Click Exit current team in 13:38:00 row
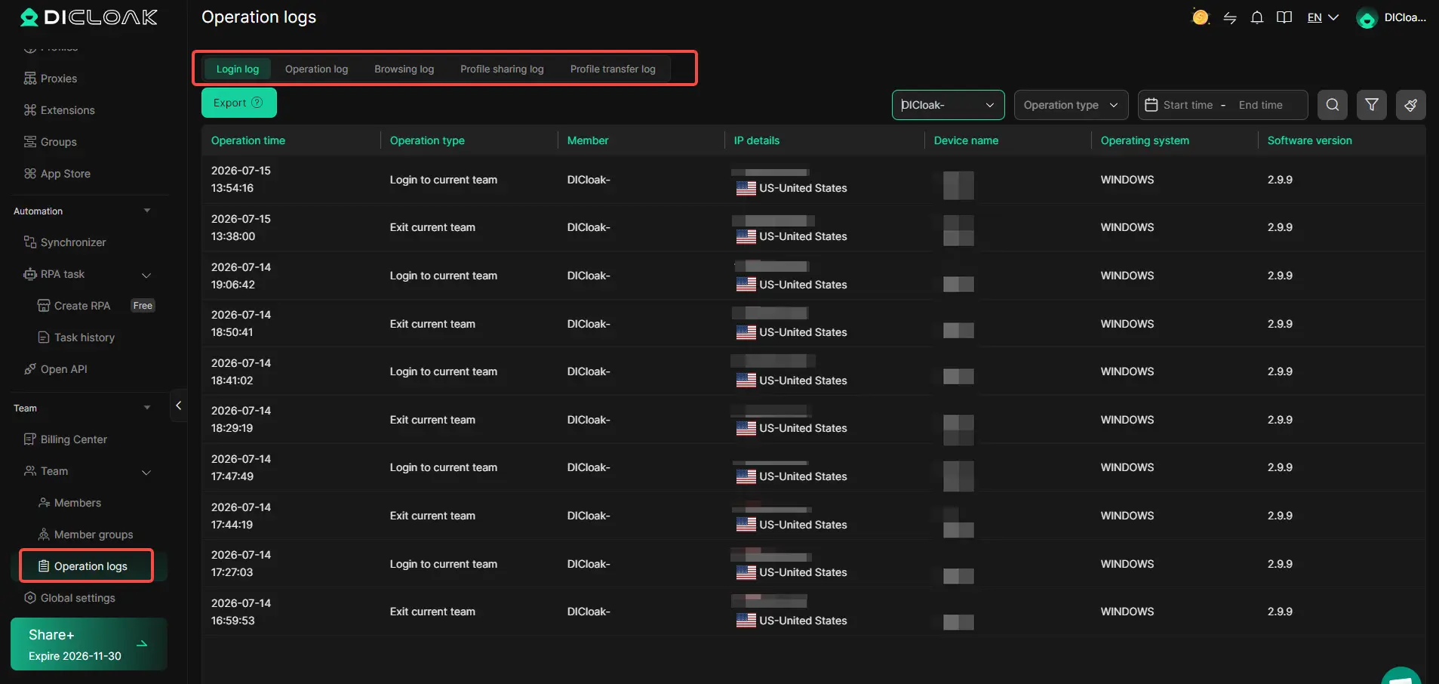This screenshot has height=684, width=1439. (432, 227)
